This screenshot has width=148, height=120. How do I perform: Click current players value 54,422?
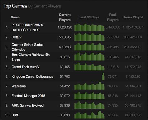[65, 86]
